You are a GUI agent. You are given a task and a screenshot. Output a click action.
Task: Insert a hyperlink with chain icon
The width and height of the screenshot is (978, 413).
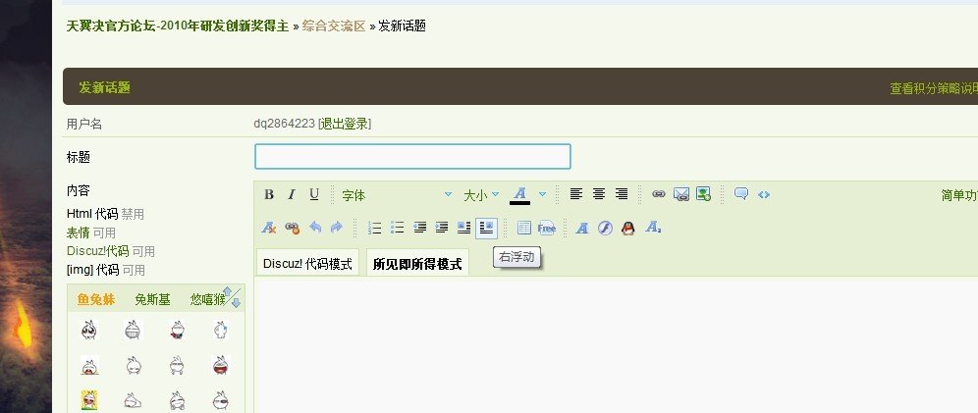coord(659,194)
